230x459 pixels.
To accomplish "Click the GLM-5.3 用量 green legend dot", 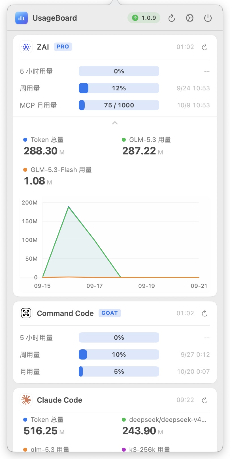I will 124,140.
